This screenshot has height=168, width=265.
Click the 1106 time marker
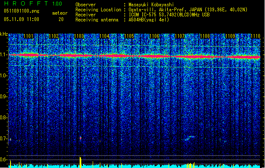(x=155, y=36)
